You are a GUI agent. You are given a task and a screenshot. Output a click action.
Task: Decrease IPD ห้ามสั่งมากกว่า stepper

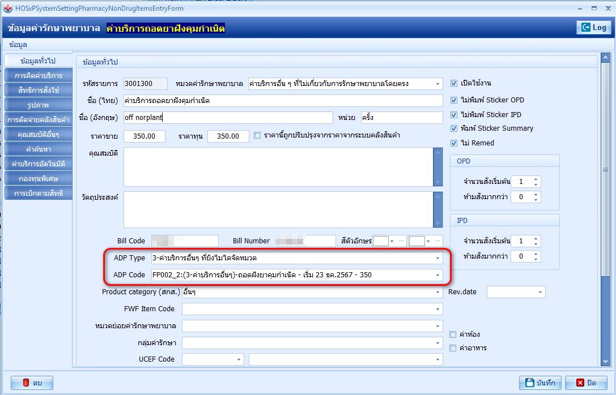(536, 259)
